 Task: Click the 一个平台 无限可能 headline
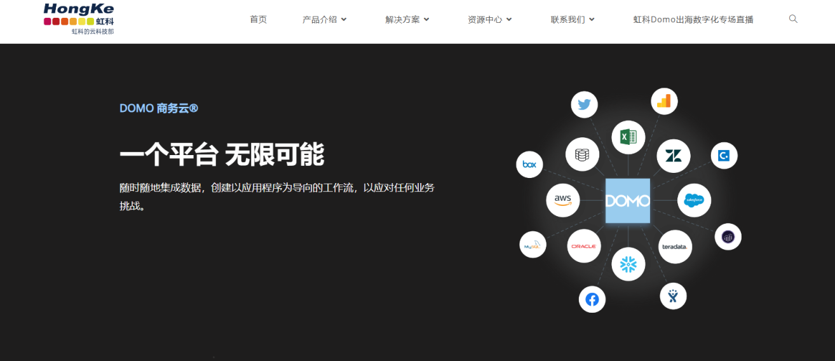pos(222,154)
